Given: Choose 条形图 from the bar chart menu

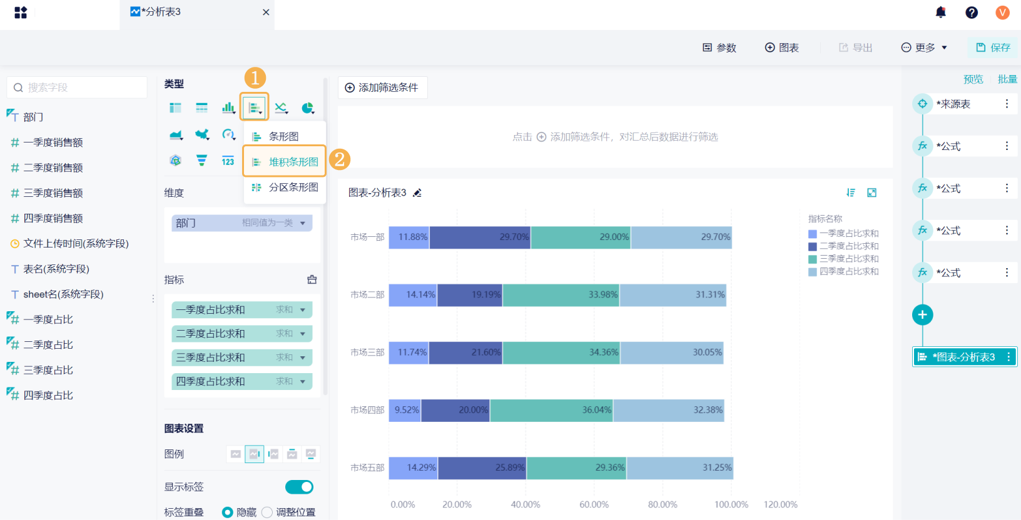Looking at the screenshot, I should pyautogui.click(x=285, y=136).
